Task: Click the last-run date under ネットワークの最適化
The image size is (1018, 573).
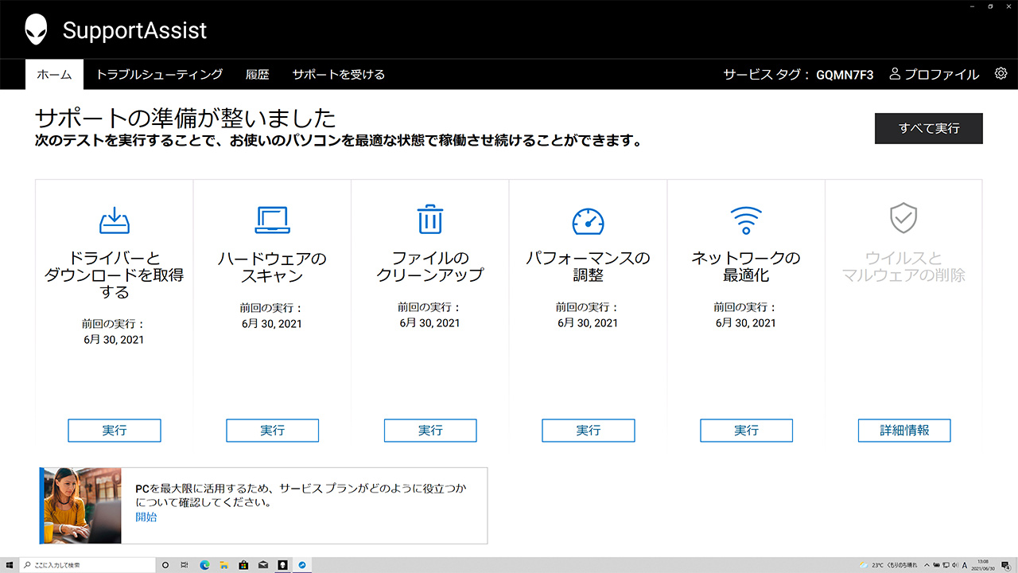Action: tap(746, 323)
